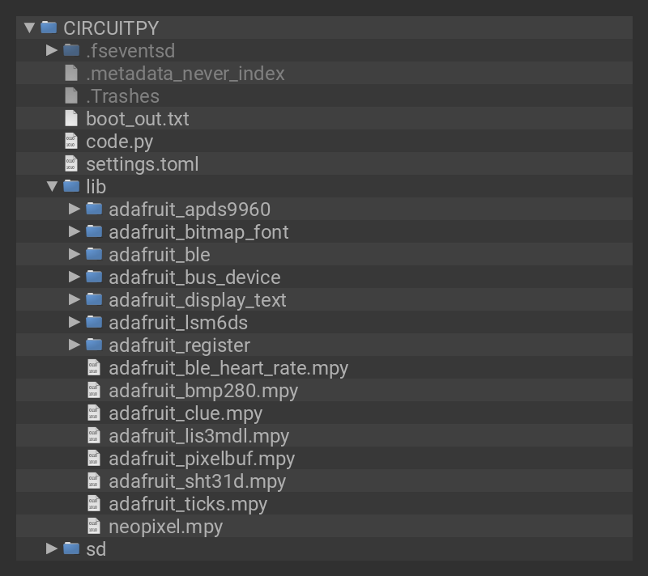Select the .metadata_never_index file
The height and width of the screenshot is (576, 648).
185,73
